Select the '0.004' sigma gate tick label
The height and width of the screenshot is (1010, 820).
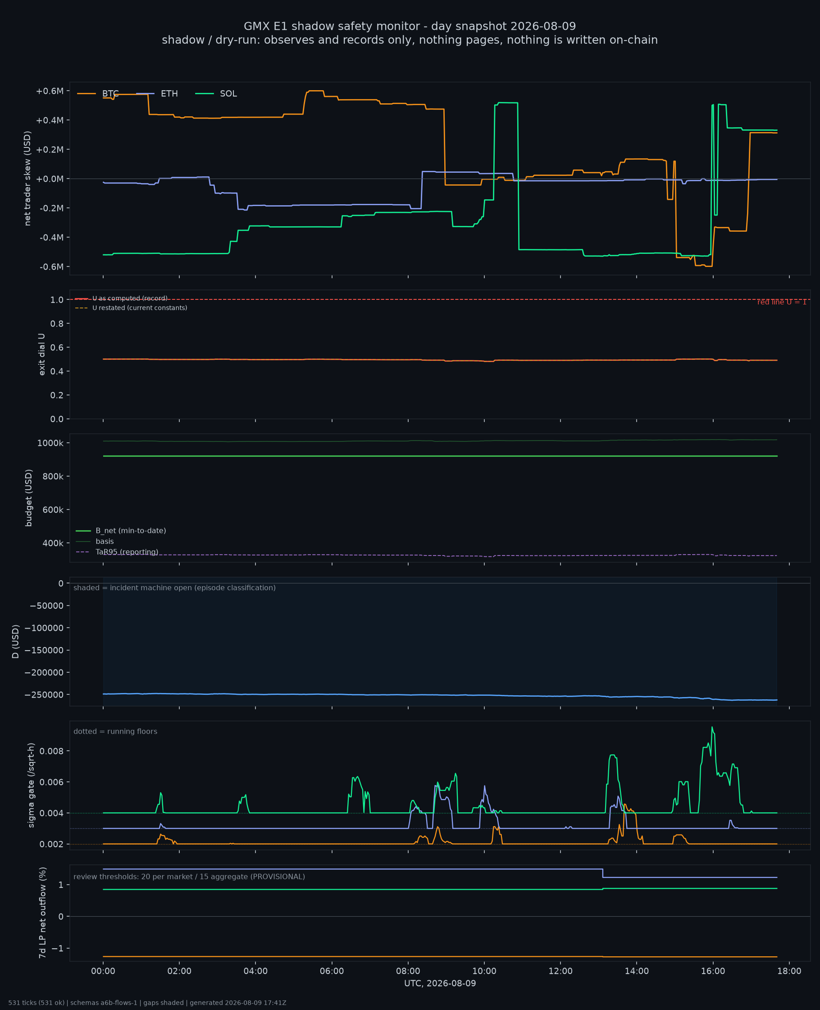pos(51,813)
